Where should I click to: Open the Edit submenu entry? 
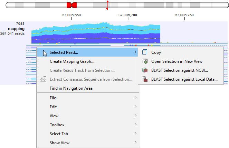click(x=53, y=107)
